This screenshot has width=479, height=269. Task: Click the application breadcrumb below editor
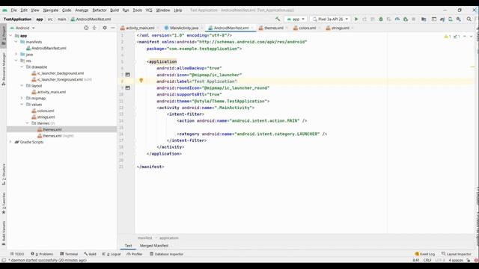[168, 238]
